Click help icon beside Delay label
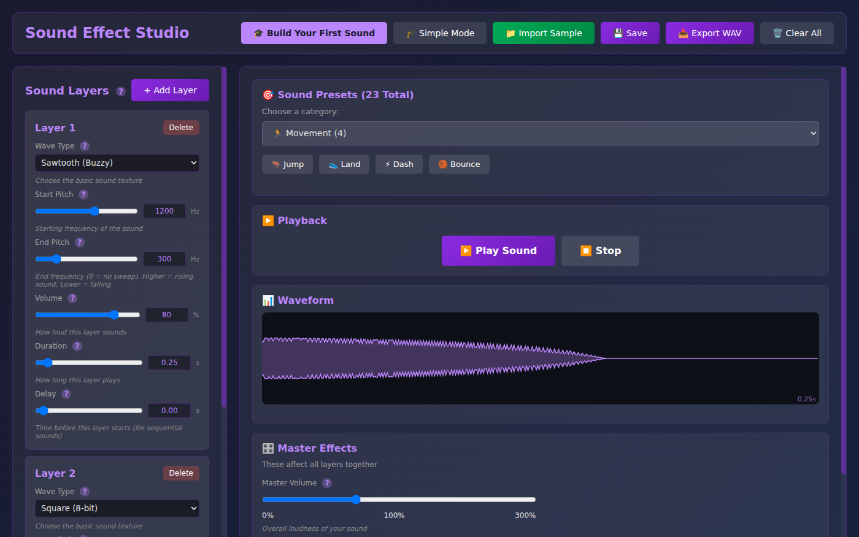 [x=66, y=394]
